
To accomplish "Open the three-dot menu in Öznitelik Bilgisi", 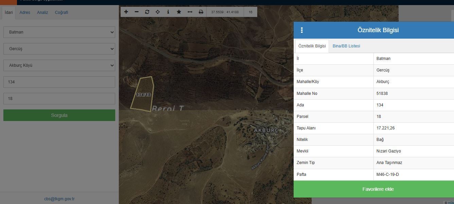I will 302,30.
